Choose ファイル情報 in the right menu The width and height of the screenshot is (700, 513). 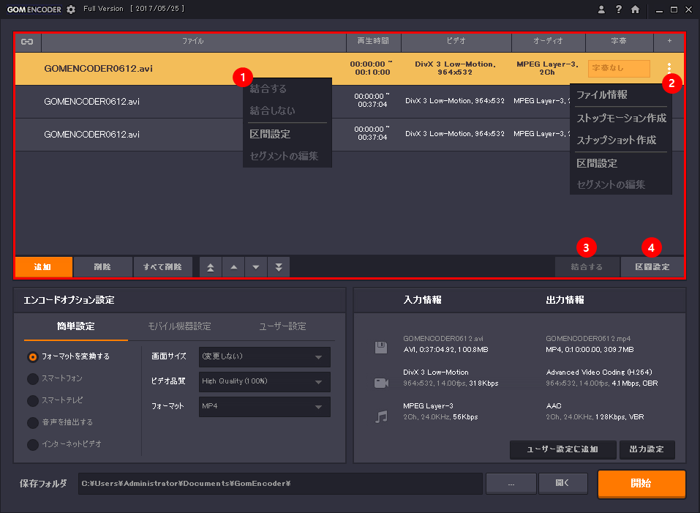click(x=602, y=94)
